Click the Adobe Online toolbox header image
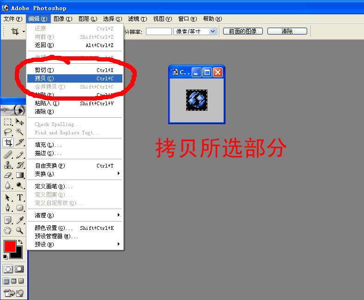The height and width of the screenshot is (300, 364). click(x=13, y=110)
